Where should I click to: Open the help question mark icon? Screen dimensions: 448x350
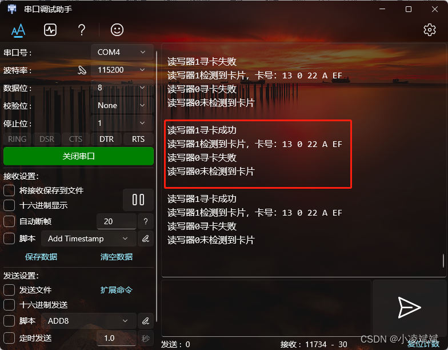82,30
